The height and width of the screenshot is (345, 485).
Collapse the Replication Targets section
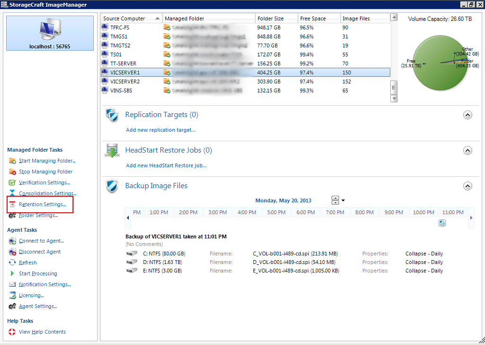tap(467, 115)
